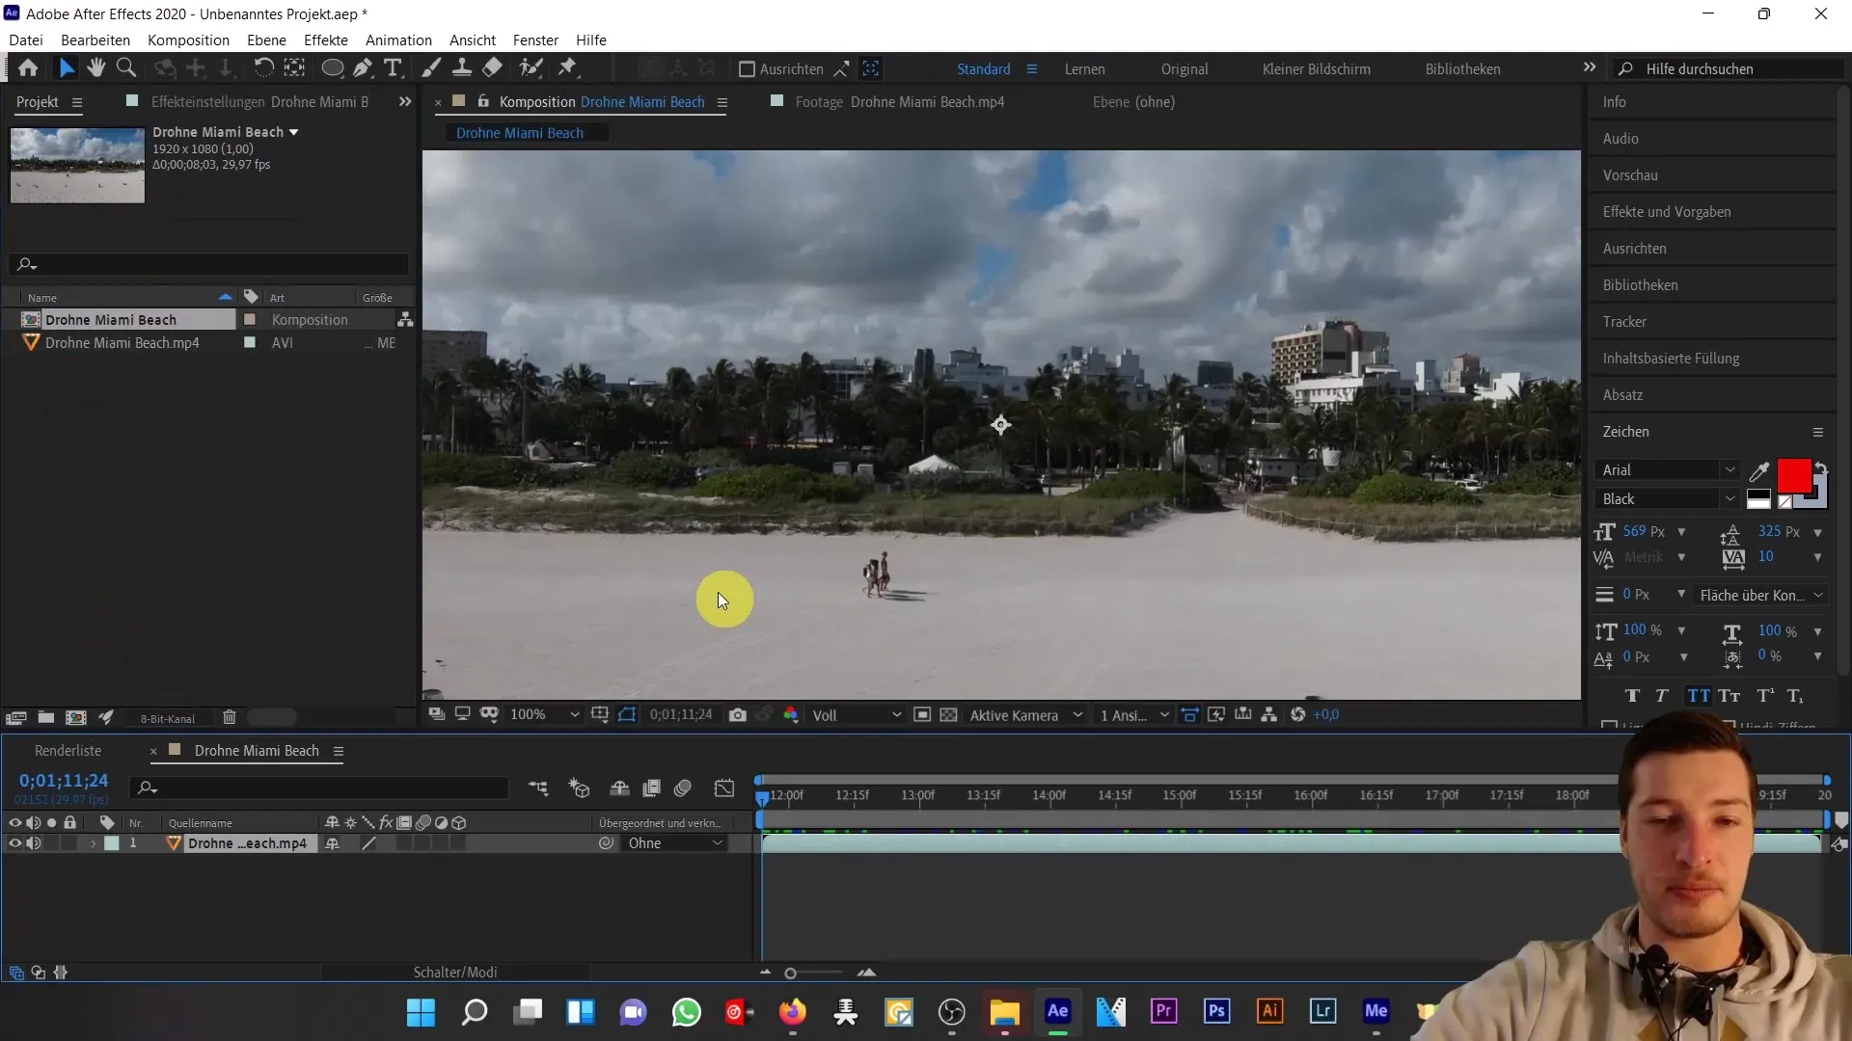
Task: Click the red fill color swatch
Action: [1794, 476]
